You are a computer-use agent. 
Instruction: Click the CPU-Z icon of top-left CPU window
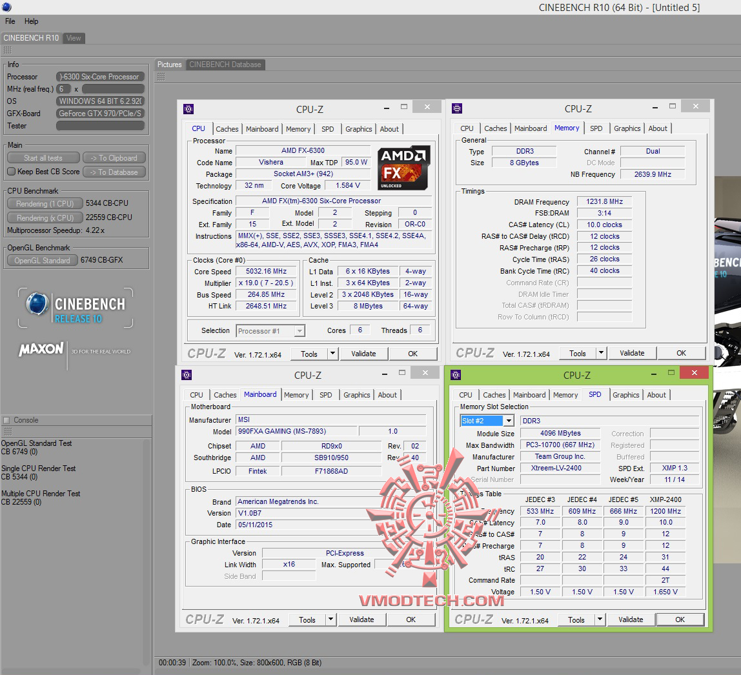(x=188, y=109)
